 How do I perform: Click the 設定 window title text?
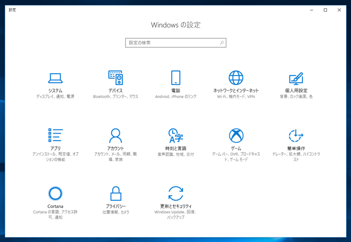(x=12, y=10)
